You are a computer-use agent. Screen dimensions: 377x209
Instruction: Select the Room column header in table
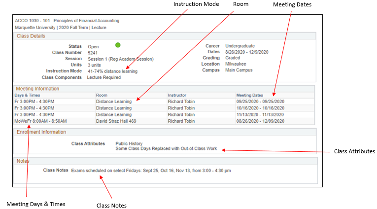(102, 95)
